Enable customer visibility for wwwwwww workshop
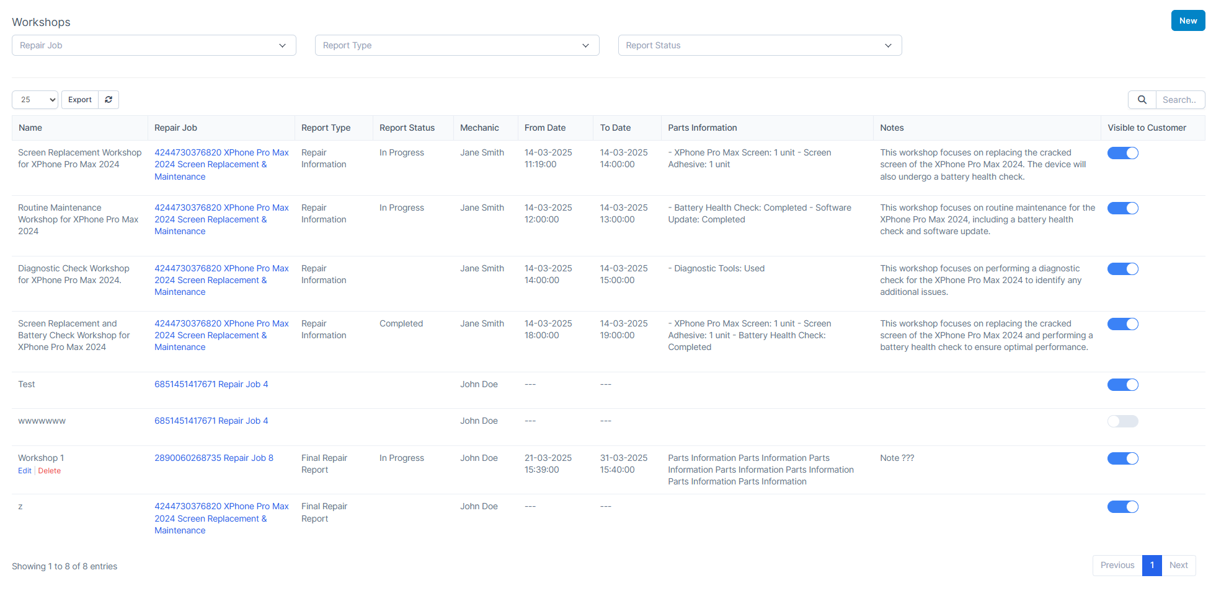The height and width of the screenshot is (591, 1216). pyautogui.click(x=1122, y=421)
